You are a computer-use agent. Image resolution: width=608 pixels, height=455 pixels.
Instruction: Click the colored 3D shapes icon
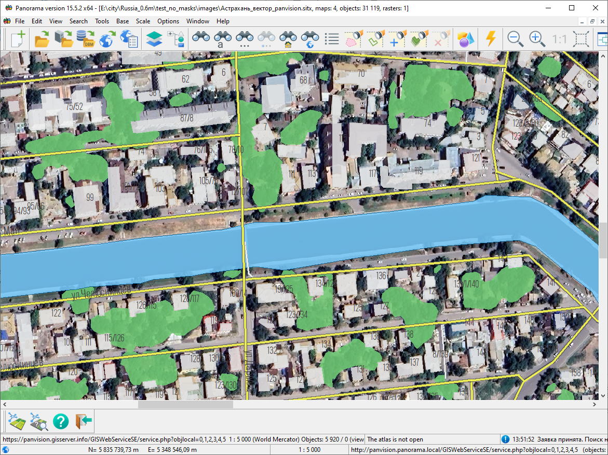(x=466, y=39)
